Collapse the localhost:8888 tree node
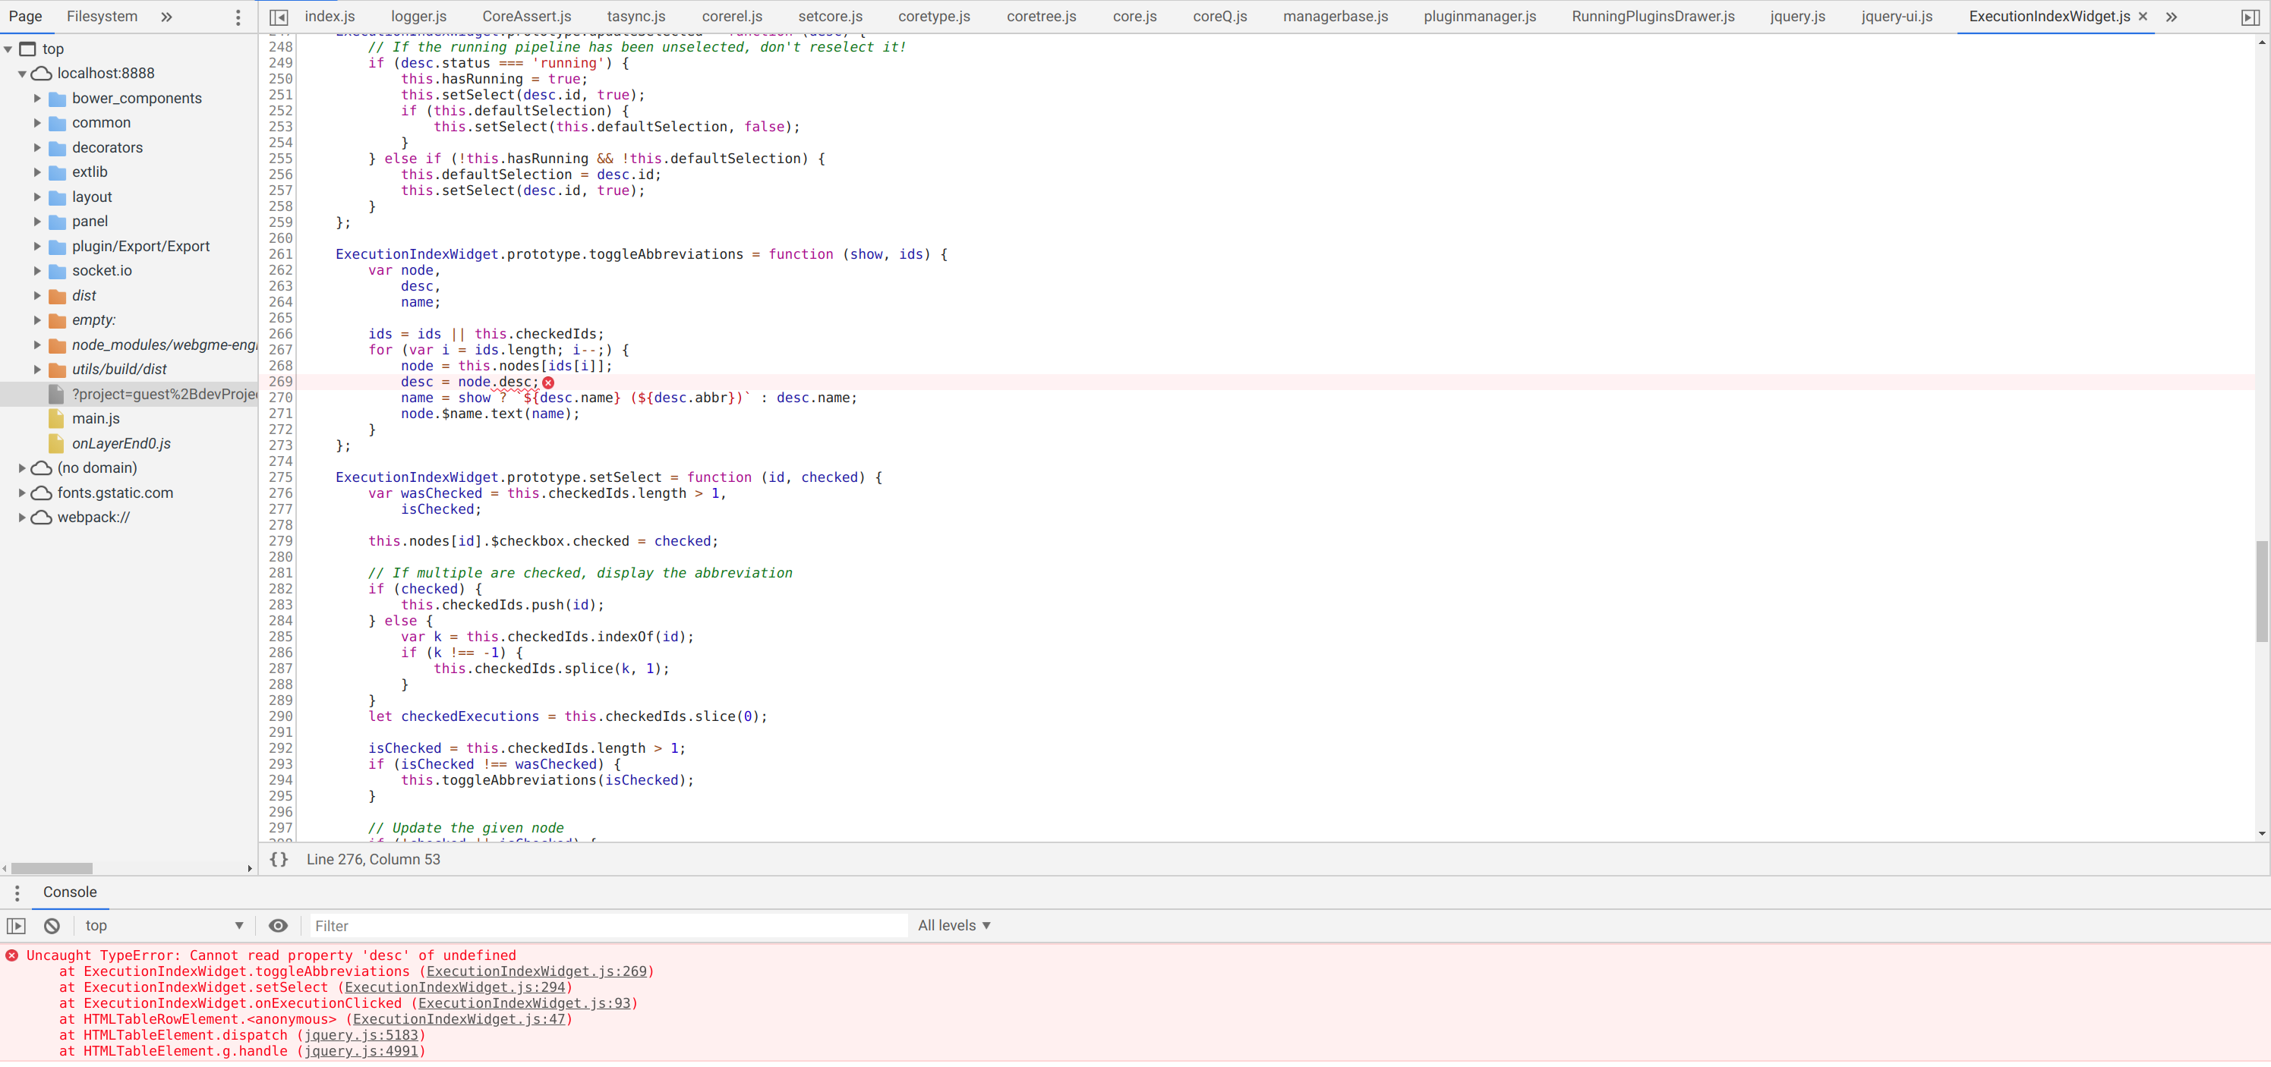Screen dimensions: 2271x1067 [x=22, y=73]
